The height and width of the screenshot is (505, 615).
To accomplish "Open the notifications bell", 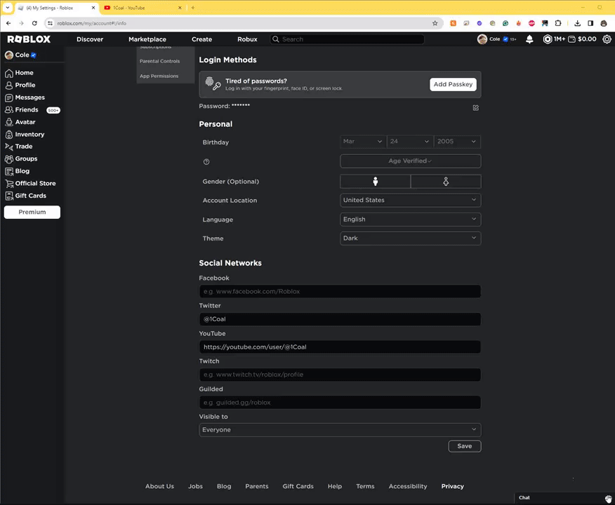I will tap(529, 39).
